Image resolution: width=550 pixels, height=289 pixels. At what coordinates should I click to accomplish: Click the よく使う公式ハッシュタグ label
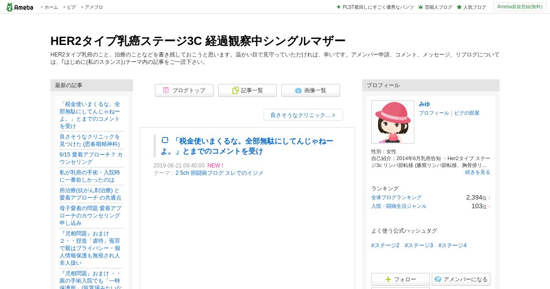coord(404,231)
